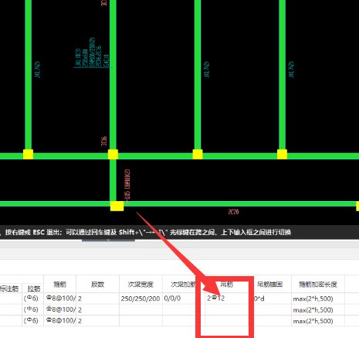
Task: Select the 次梁加筋 column header
Action: coord(183,284)
